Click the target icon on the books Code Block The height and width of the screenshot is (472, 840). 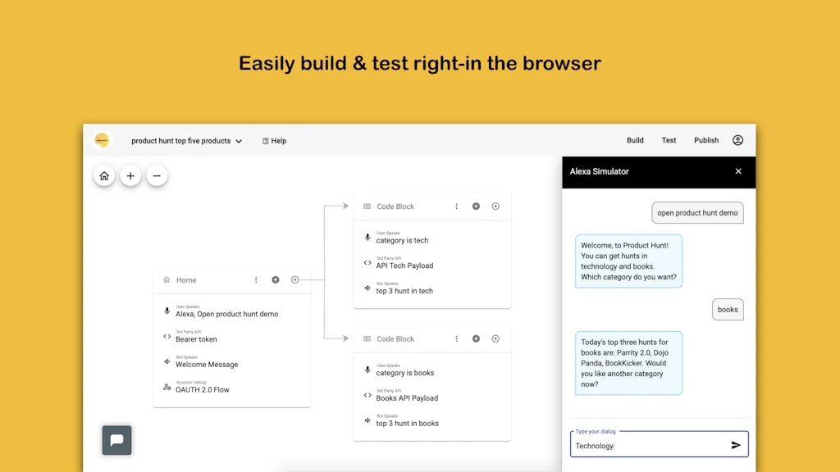pos(495,338)
